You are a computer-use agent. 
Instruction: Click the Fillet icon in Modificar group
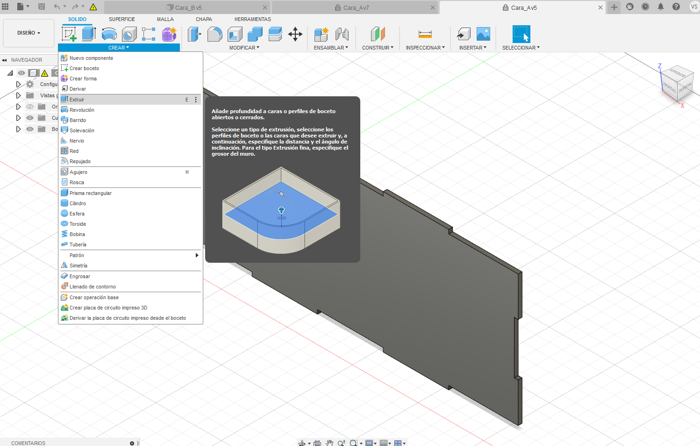pyautogui.click(x=214, y=34)
